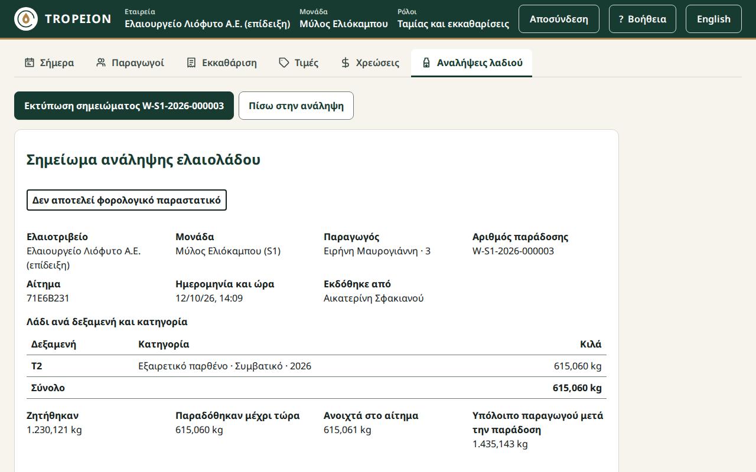Viewport: 756px width, 472px height.
Task: Click the calendar icon beside Σήμερα
Action: pyautogui.click(x=30, y=63)
